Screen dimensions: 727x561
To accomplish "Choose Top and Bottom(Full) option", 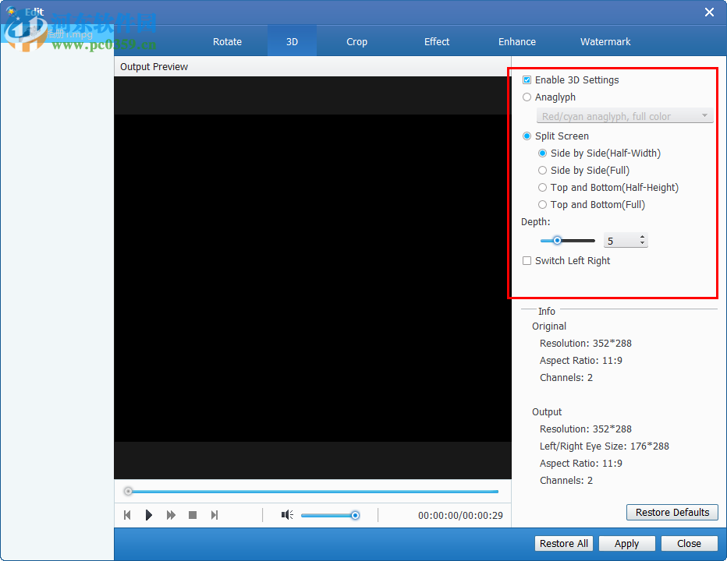I will pyautogui.click(x=543, y=205).
